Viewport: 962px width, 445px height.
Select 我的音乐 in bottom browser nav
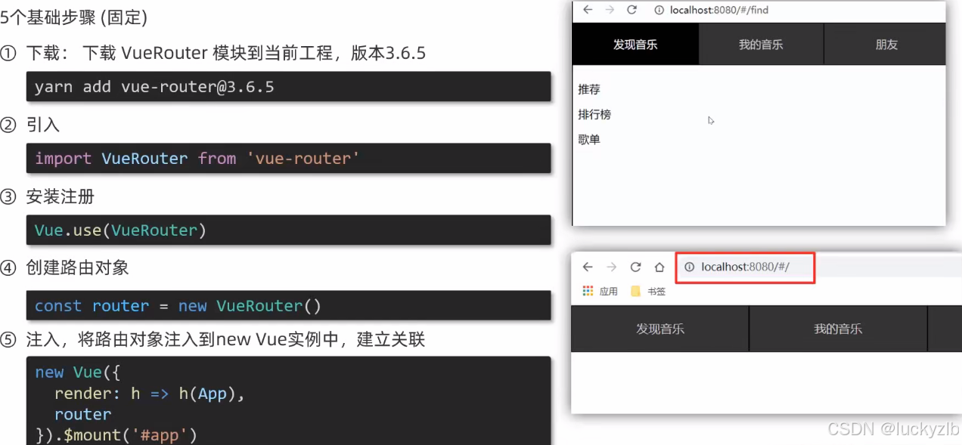(838, 329)
